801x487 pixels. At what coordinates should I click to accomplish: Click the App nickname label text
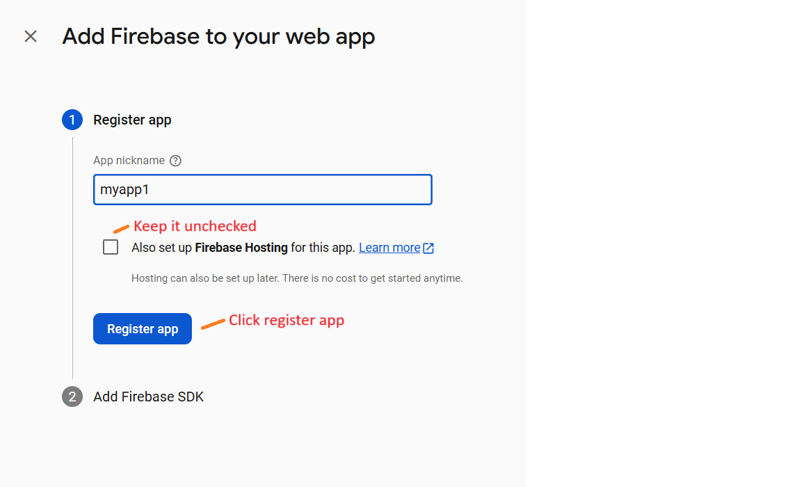click(x=129, y=161)
